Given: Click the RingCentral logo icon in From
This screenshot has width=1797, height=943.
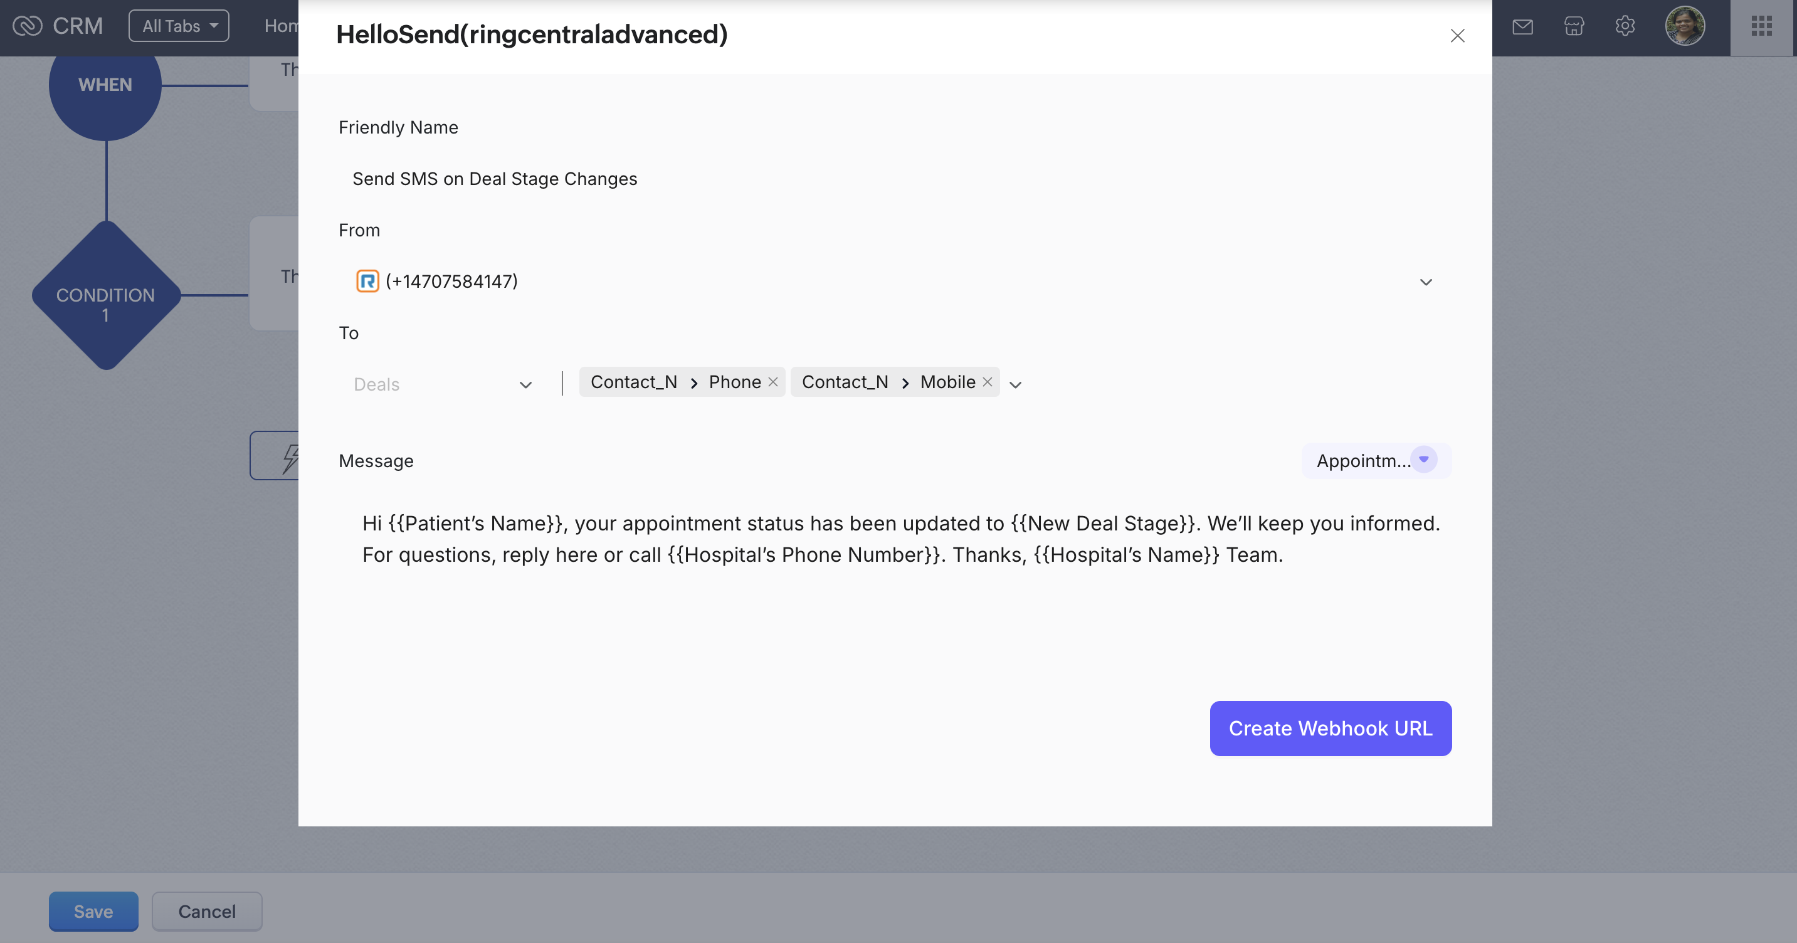Looking at the screenshot, I should pyautogui.click(x=367, y=281).
